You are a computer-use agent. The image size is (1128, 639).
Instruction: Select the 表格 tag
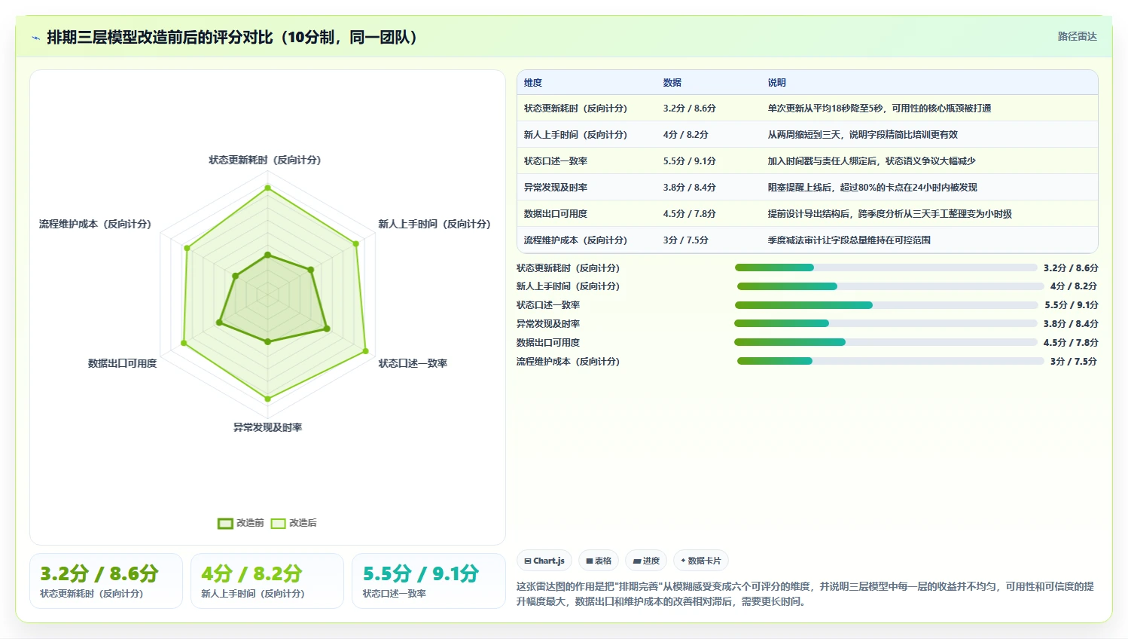(599, 561)
